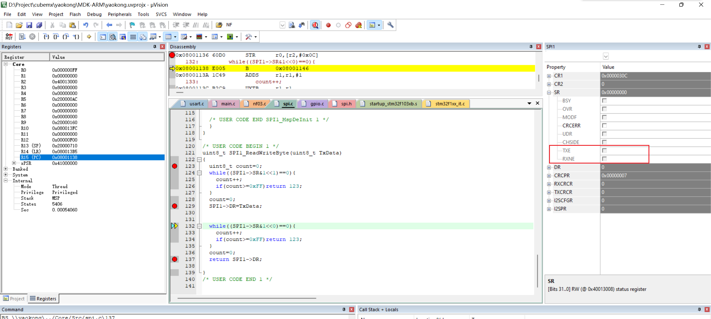Click Insert/Remove Bookmark flag icon
The height and width of the screenshot is (319, 711).
click(132, 25)
